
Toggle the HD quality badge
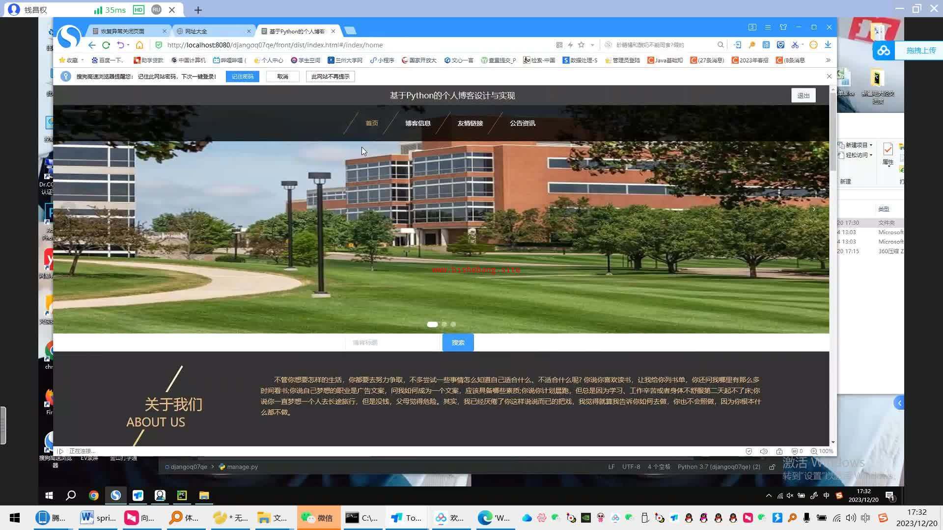click(x=139, y=10)
